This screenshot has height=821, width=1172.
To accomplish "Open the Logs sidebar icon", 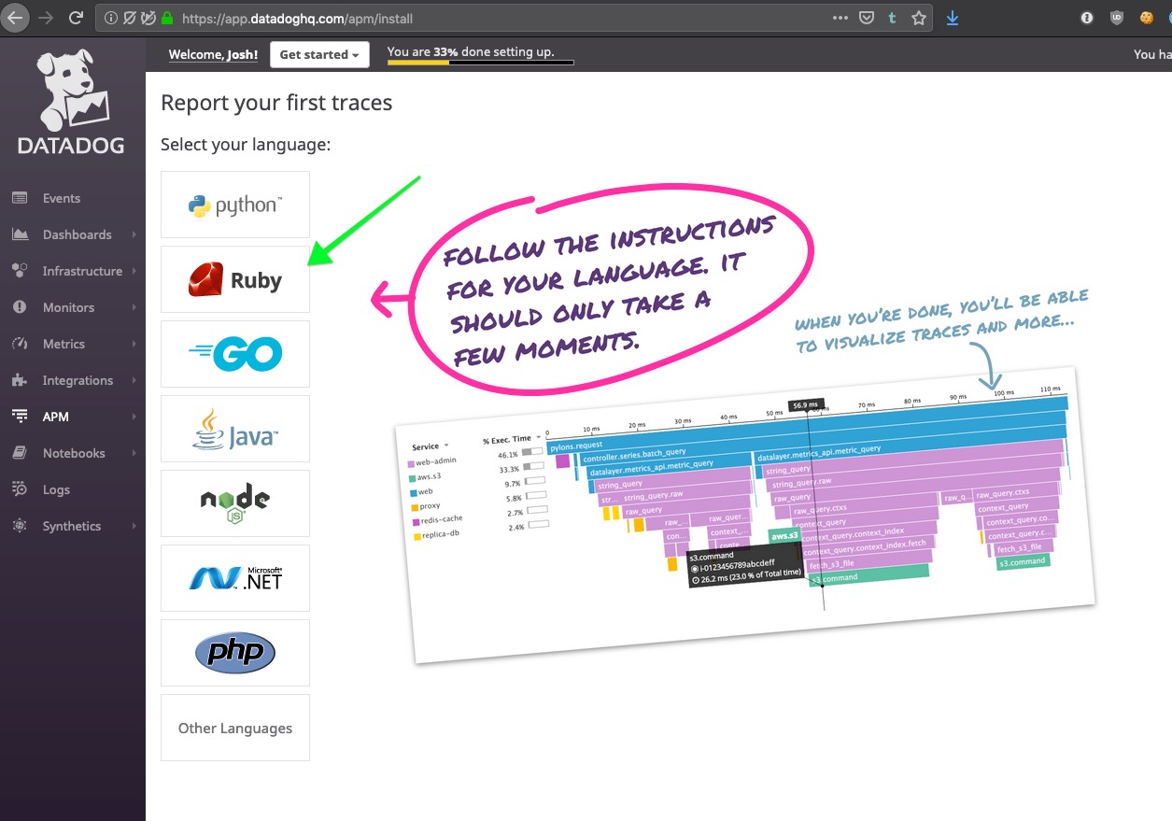I will (x=20, y=489).
